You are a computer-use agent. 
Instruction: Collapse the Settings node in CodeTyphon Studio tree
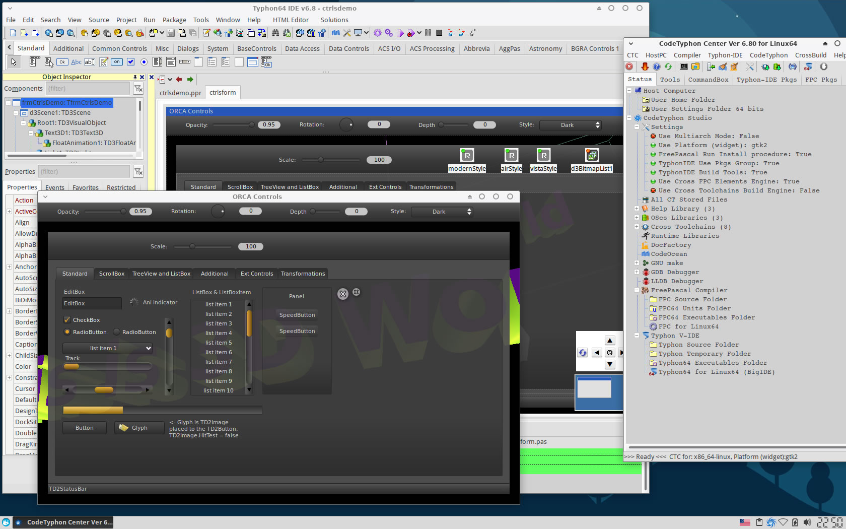pos(637,127)
